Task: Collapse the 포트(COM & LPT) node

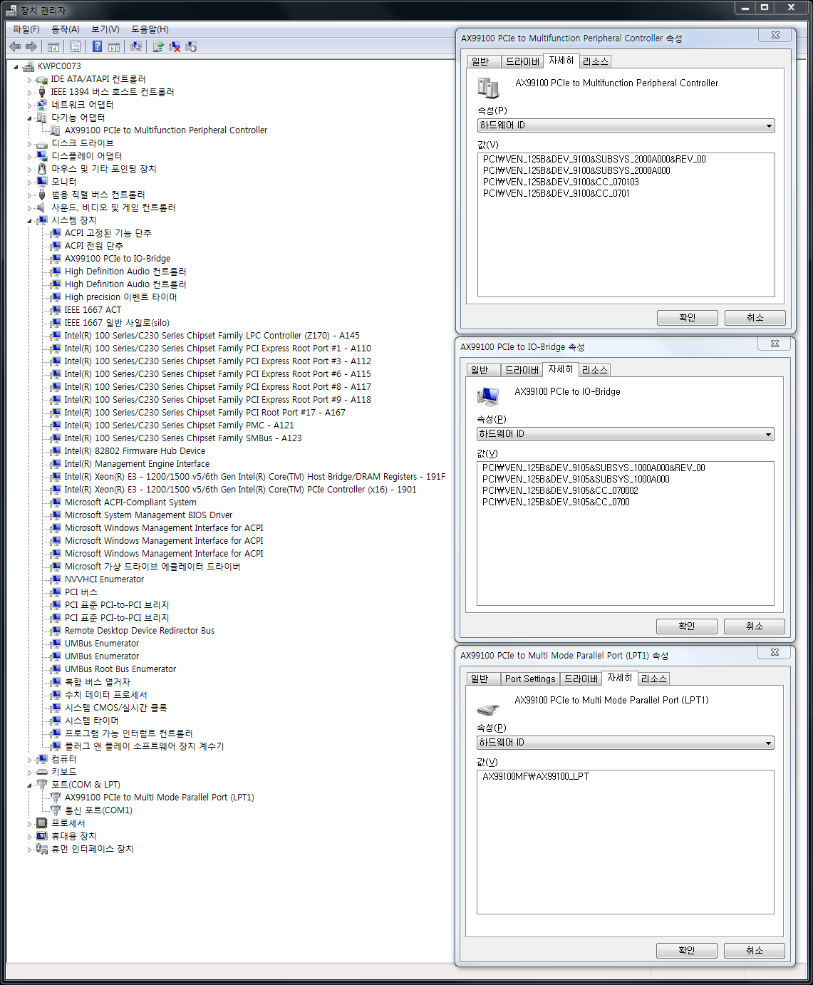Action: (x=30, y=785)
